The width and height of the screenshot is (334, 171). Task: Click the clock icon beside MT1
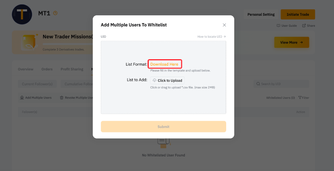tap(55, 13)
